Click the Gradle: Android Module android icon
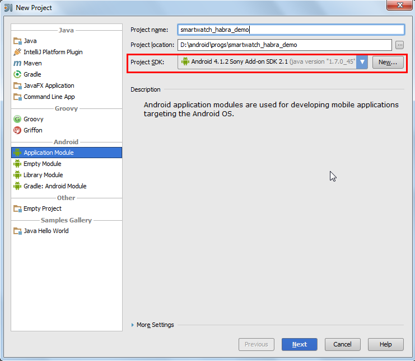Image resolution: width=415 pixels, height=361 pixels. click(17, 186)
